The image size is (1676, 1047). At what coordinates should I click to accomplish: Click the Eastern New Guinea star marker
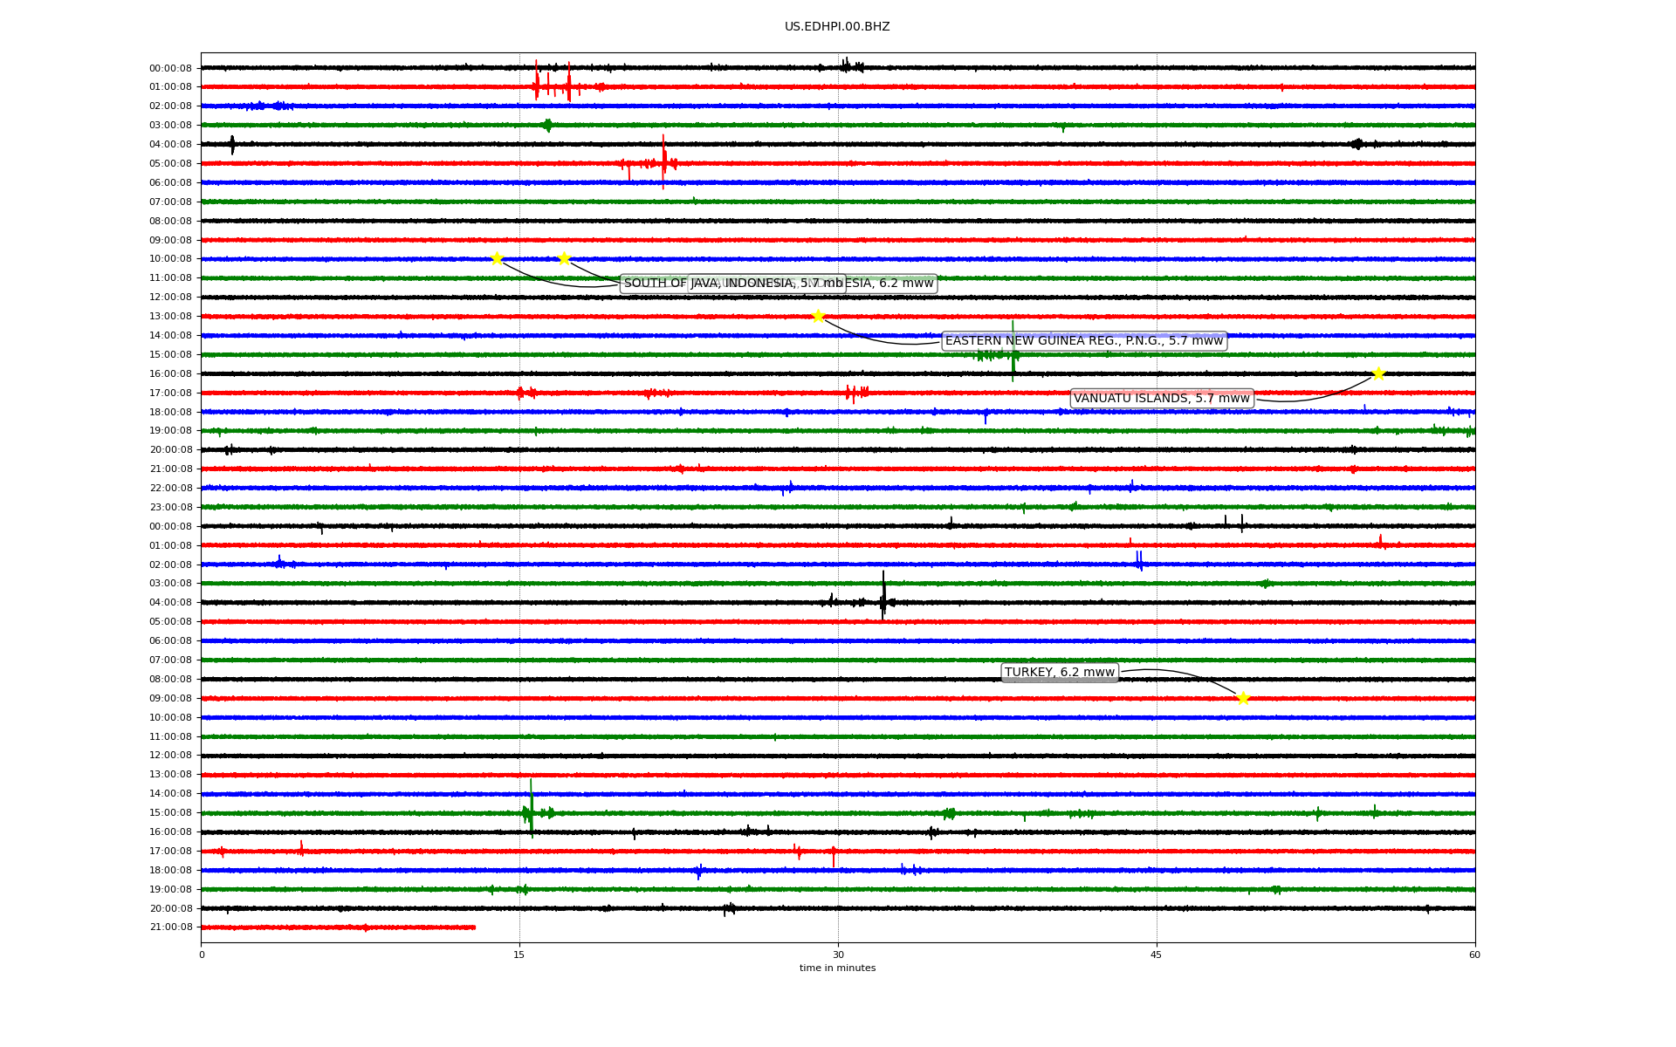[818, 316]
